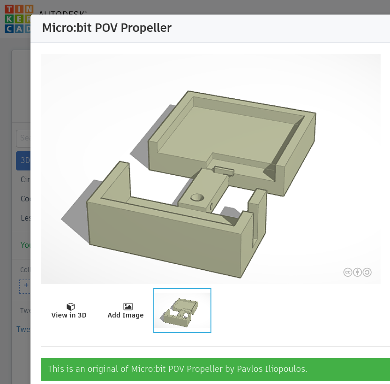Click the Creative Commons CC icon
This screenshot has height=384, width=390.
click(348, 273)
